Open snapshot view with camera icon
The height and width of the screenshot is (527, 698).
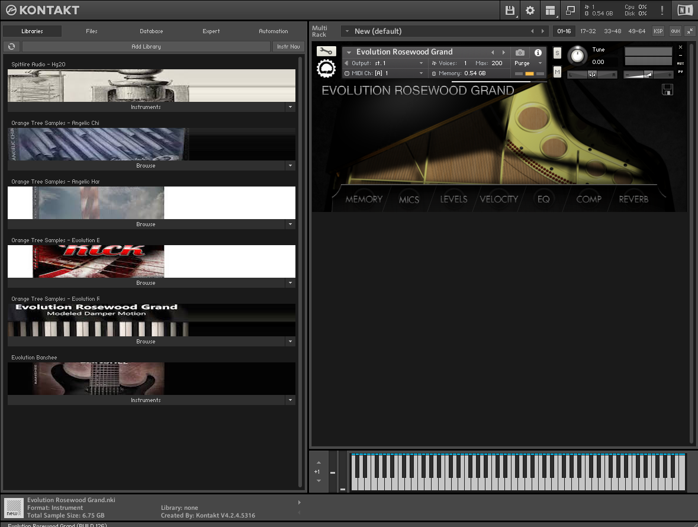point(520,53)
